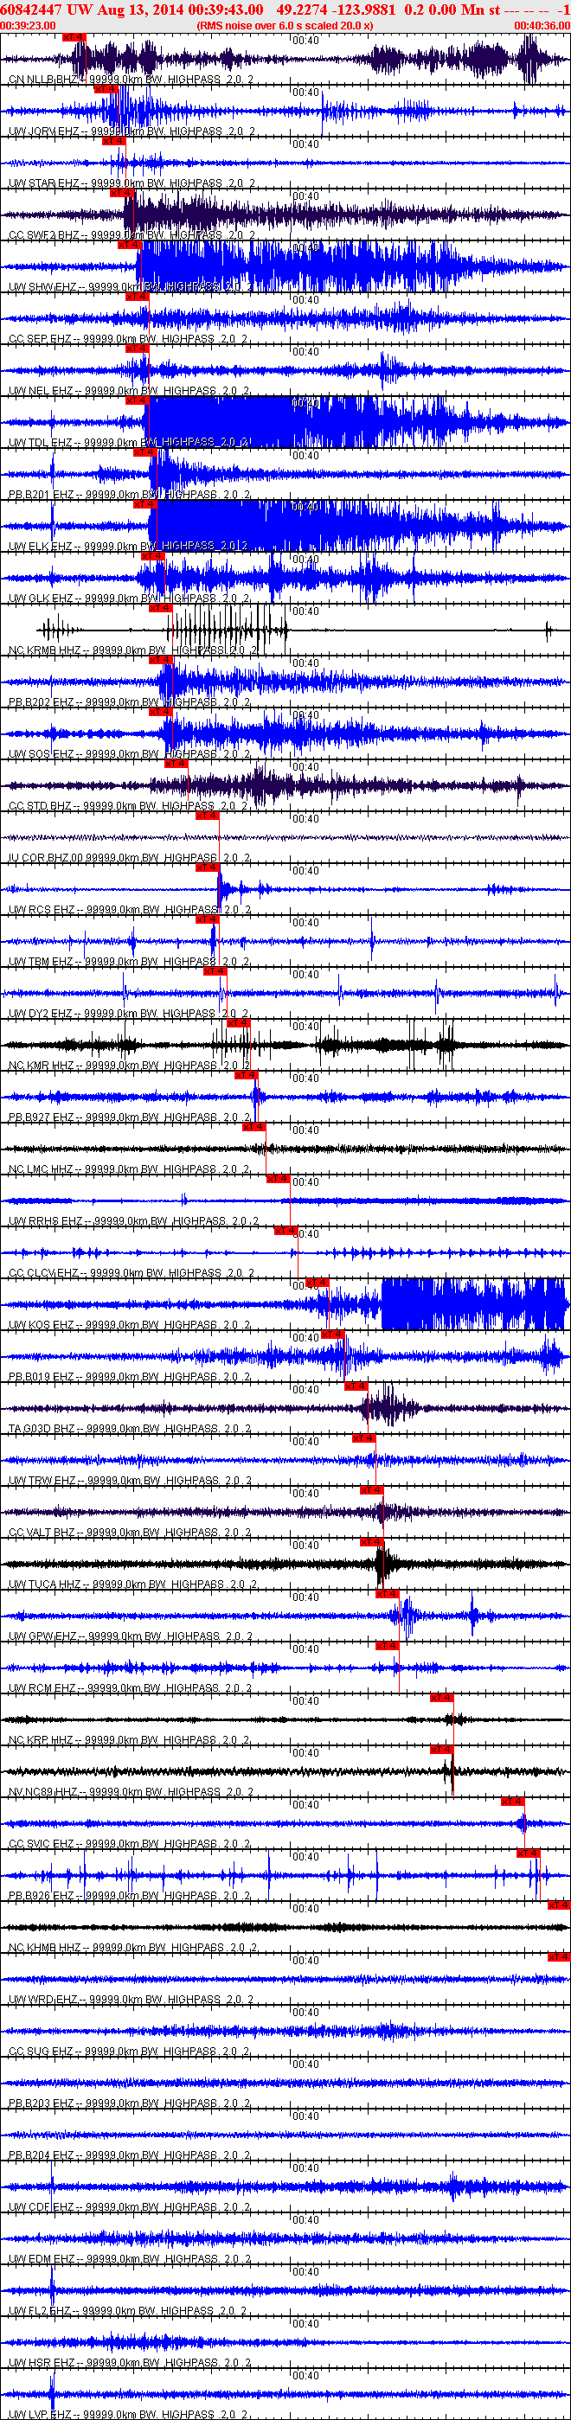Select the UW GPW EHZ station label
This screenshot has width=571, height=2420.
[x=130, y=1636]
